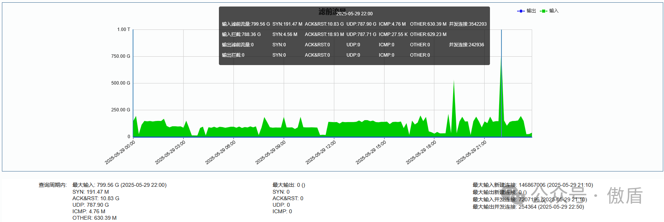This screenshot has height=222, width=664.
Task: Click the 750.00 G y-axis label
Action: pyautogui.click(x=120, y=56)
